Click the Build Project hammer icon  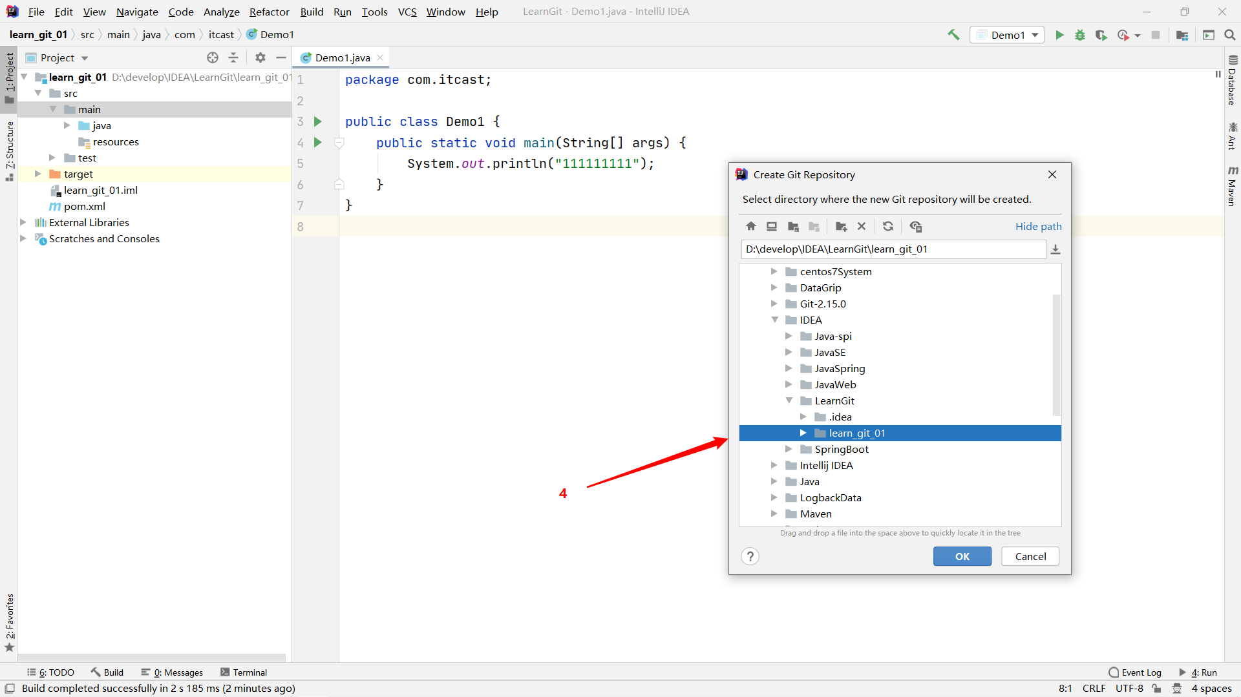pyautogui.click(x=953, y=35)
